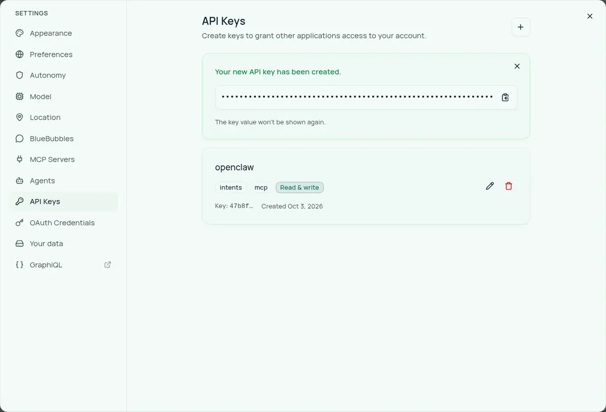Click the mcp scope tag
The height and width of the screenshot is (412, 606).
pyautogui.click(x=261, y=187)
